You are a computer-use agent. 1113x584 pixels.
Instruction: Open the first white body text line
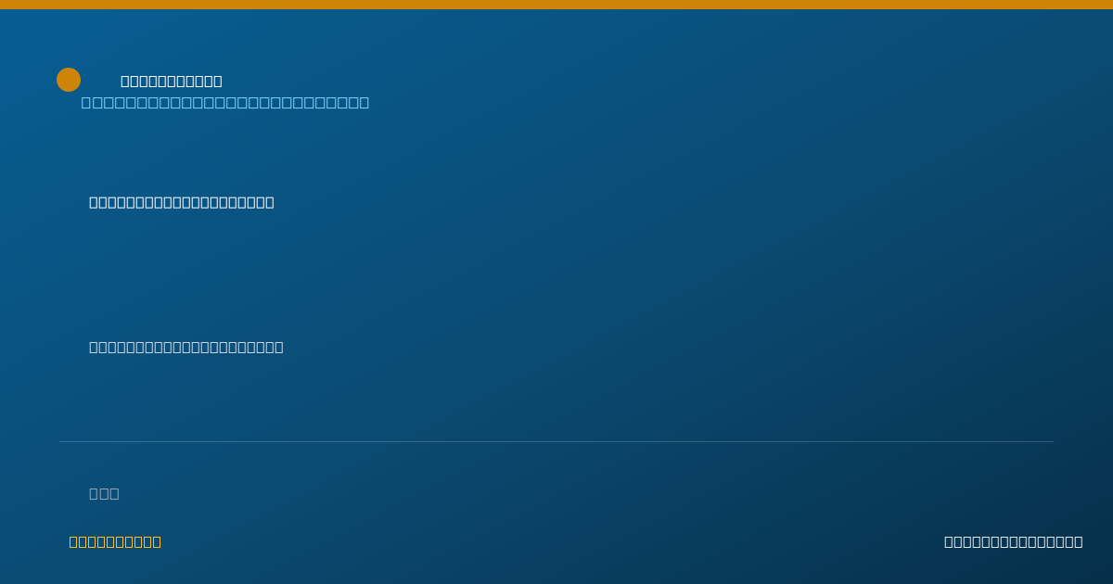pos(182,202)
